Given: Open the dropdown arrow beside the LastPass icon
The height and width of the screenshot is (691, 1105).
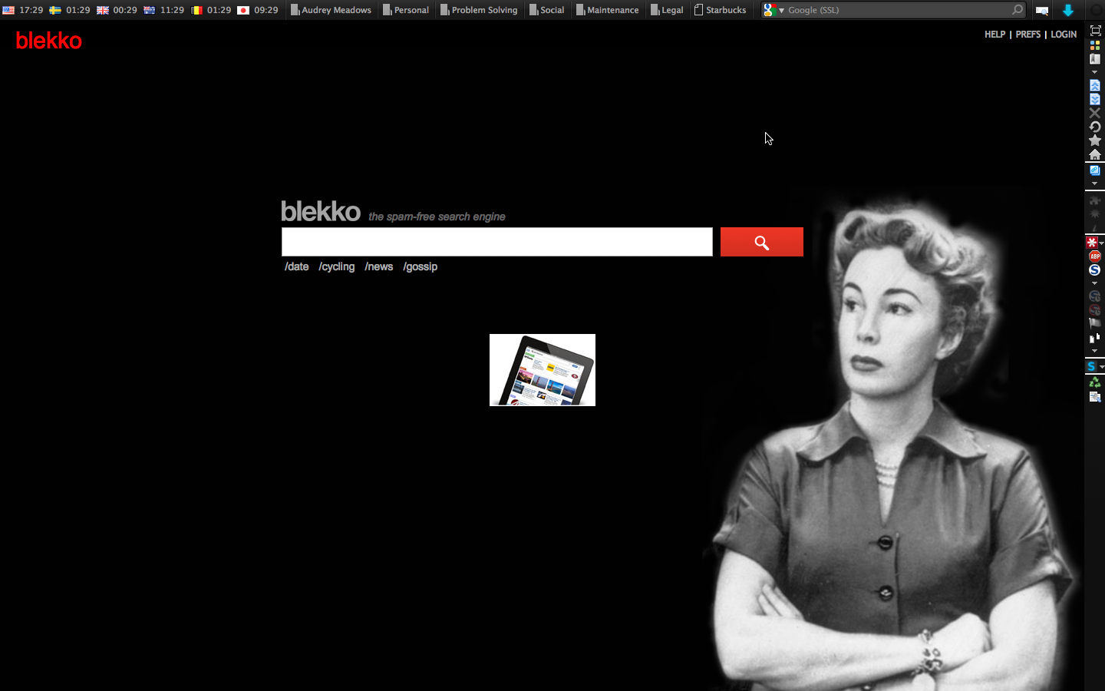Looking at the screenshot, I should [x=1101, y=243].
